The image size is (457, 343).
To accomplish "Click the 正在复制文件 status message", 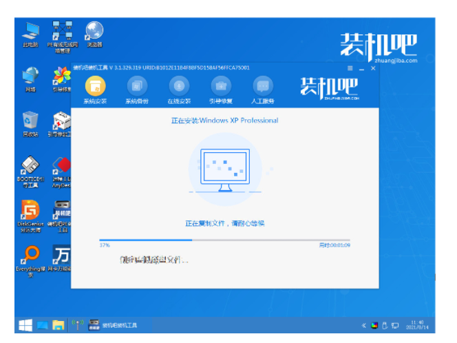I will point(224,224).
